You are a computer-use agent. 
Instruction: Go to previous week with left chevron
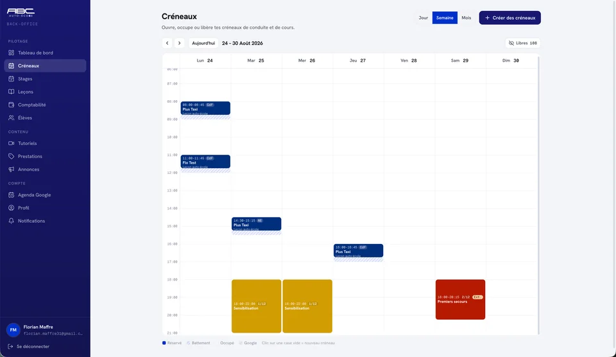coord(167,43)
